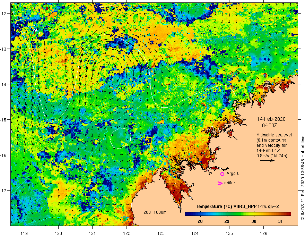The width and height of the screenshot is (305, 236).
Task: Click latitude label -13 on axis
Action: point(4,49)
